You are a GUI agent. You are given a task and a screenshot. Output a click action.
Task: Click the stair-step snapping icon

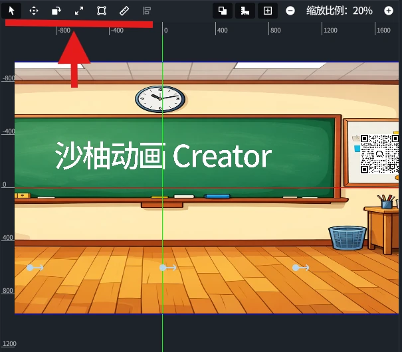click(245, 11)
